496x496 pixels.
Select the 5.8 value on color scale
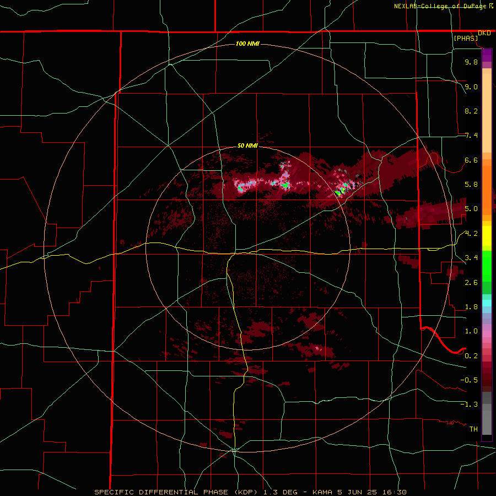point(471,185)
